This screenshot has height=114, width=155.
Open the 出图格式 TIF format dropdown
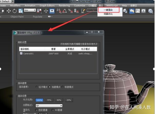(49, 106)
